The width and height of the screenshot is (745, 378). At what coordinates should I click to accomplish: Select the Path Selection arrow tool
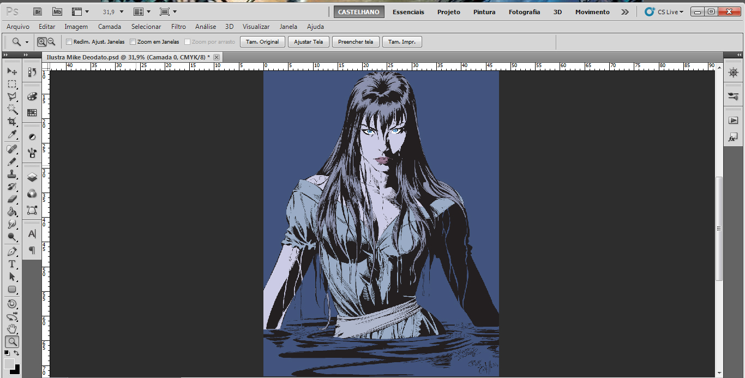pyautogui.click(x=11, y=277)
